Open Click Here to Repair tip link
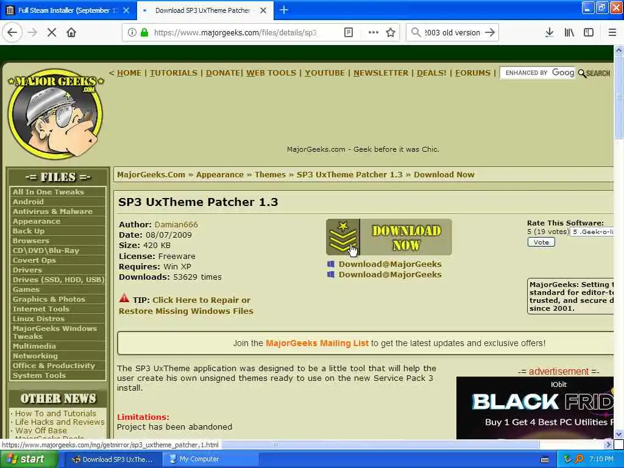The image size is (624, 468). 186,306
